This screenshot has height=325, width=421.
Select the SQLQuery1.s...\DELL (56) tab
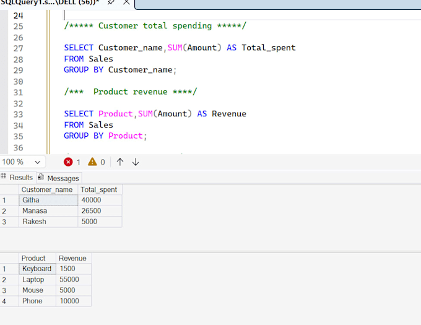click(x=50, y=2)
